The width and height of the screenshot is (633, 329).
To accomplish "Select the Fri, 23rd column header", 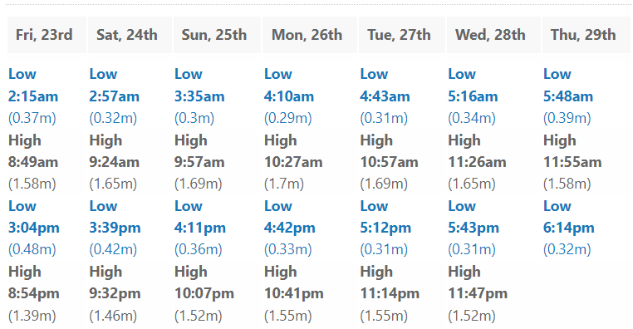I will pyautogui.click(x=47, y=35).
